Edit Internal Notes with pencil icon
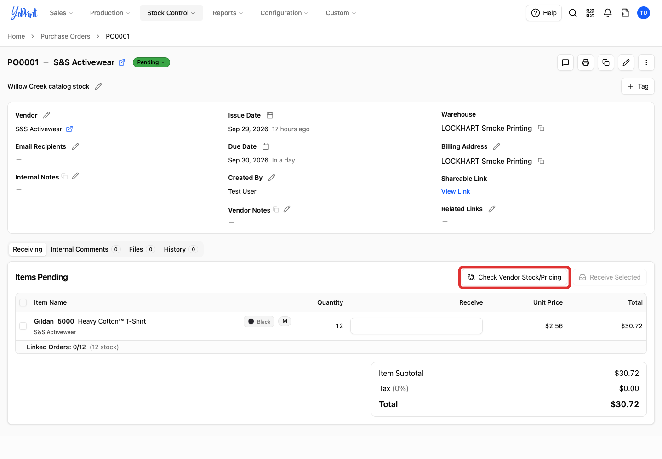The image size is (662, 459). (x=75, y=176)
